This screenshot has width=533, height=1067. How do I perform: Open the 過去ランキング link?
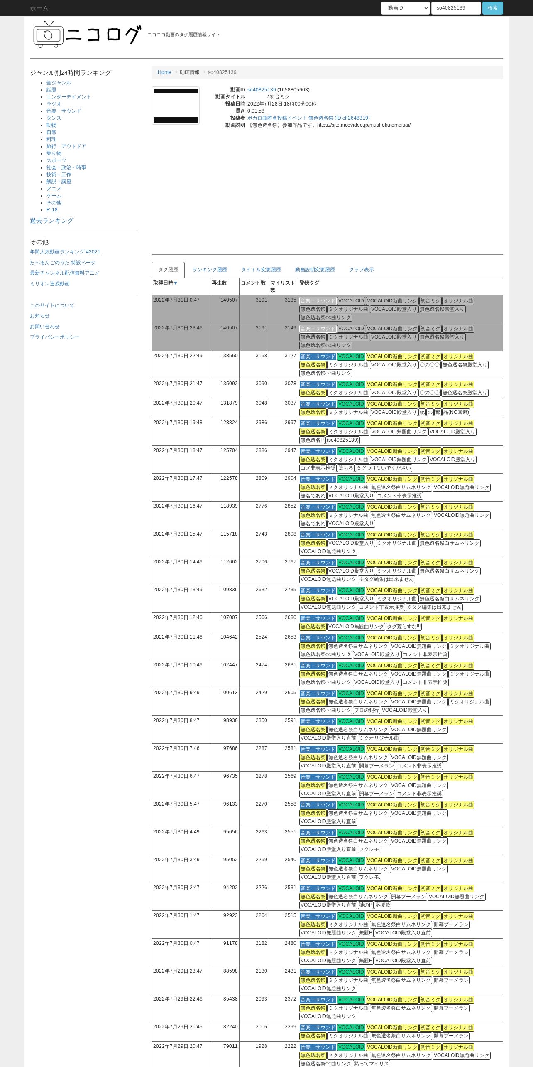point(51,221)
